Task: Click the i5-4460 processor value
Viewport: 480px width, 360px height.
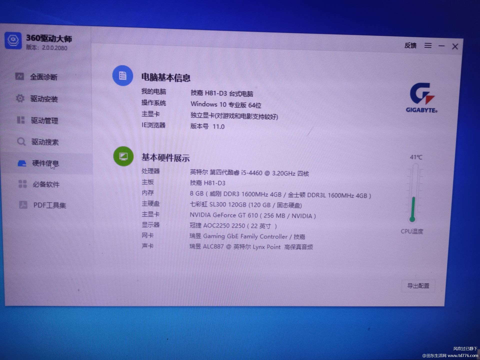Action: point(249,173)
